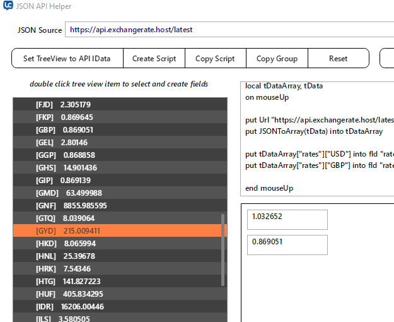Viewport: 394px width, 322px height.
Task: Choose the FJD entry in tree view
Action: point(117,105)
